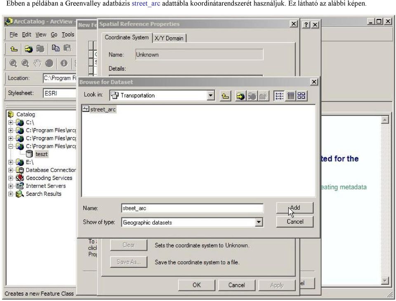Select the Internet Servers tree label
Screen dimensions: 396x301
coord(46,186)
